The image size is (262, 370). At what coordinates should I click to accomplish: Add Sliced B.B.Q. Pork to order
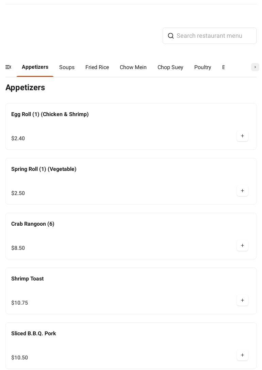[x=242, y=355]
